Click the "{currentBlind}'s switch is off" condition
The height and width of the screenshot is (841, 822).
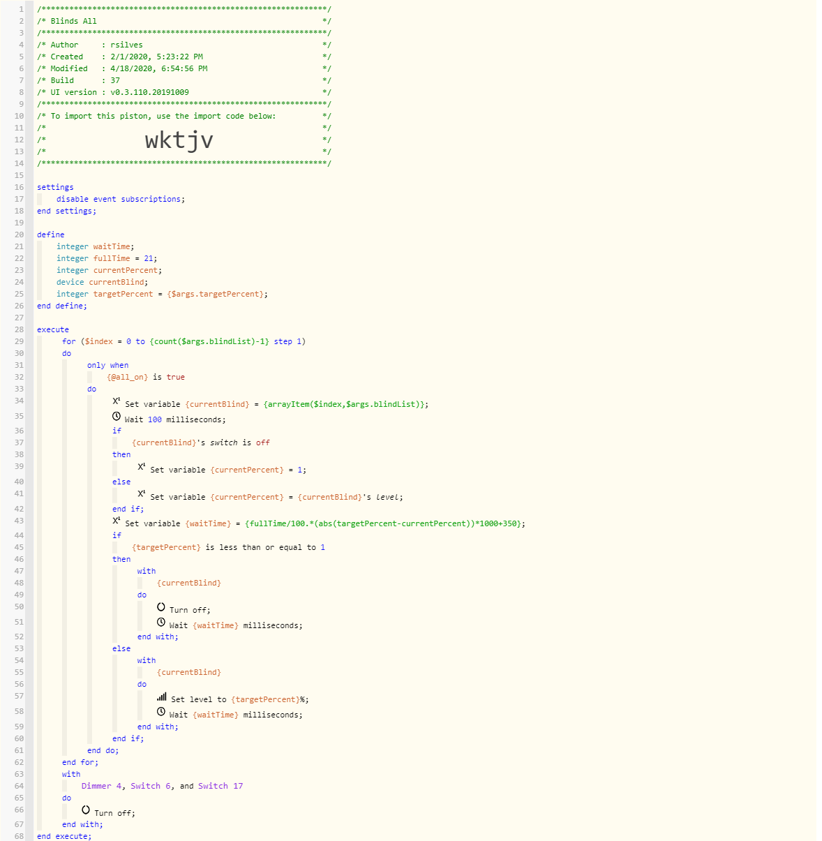click(201, 442)
